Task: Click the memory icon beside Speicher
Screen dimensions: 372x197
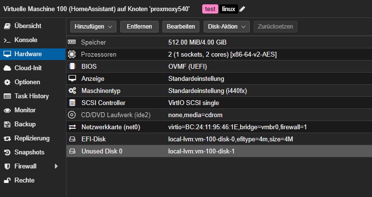Action: click(72, 42)
